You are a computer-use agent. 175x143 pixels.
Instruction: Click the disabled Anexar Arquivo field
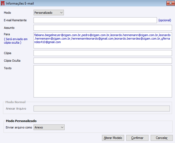coord(102,109)
